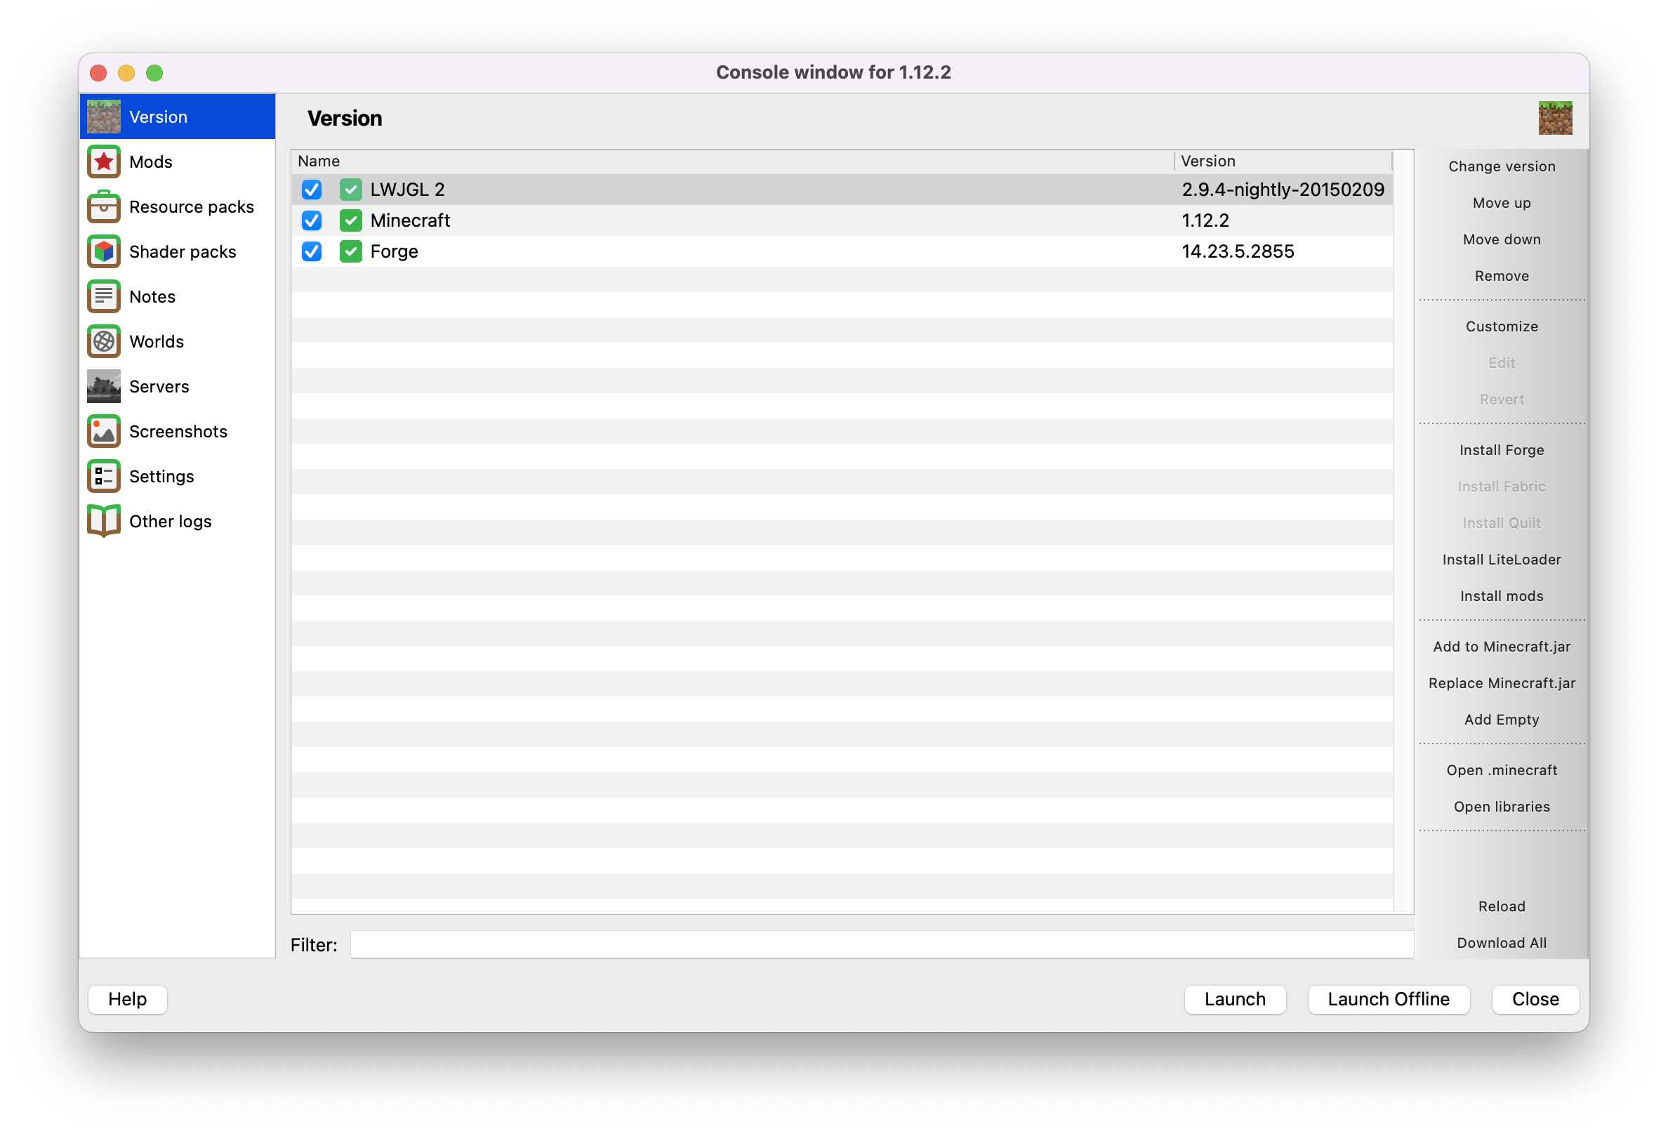Click Download All

1501,942
